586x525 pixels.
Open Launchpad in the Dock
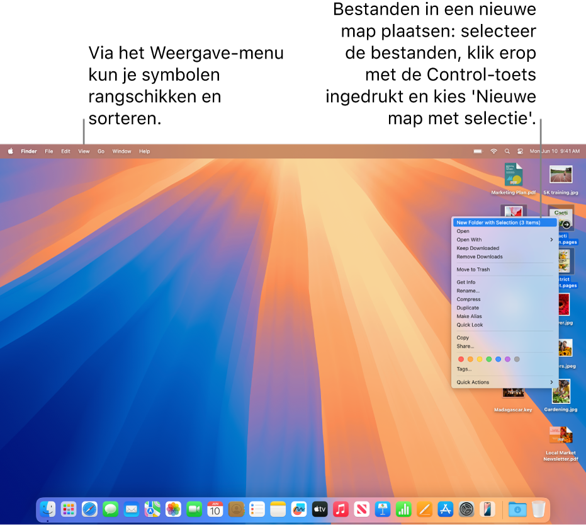click(x=69, y=509)
